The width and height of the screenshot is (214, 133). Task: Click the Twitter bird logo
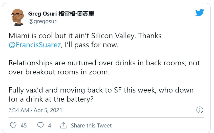pos(200,13)
